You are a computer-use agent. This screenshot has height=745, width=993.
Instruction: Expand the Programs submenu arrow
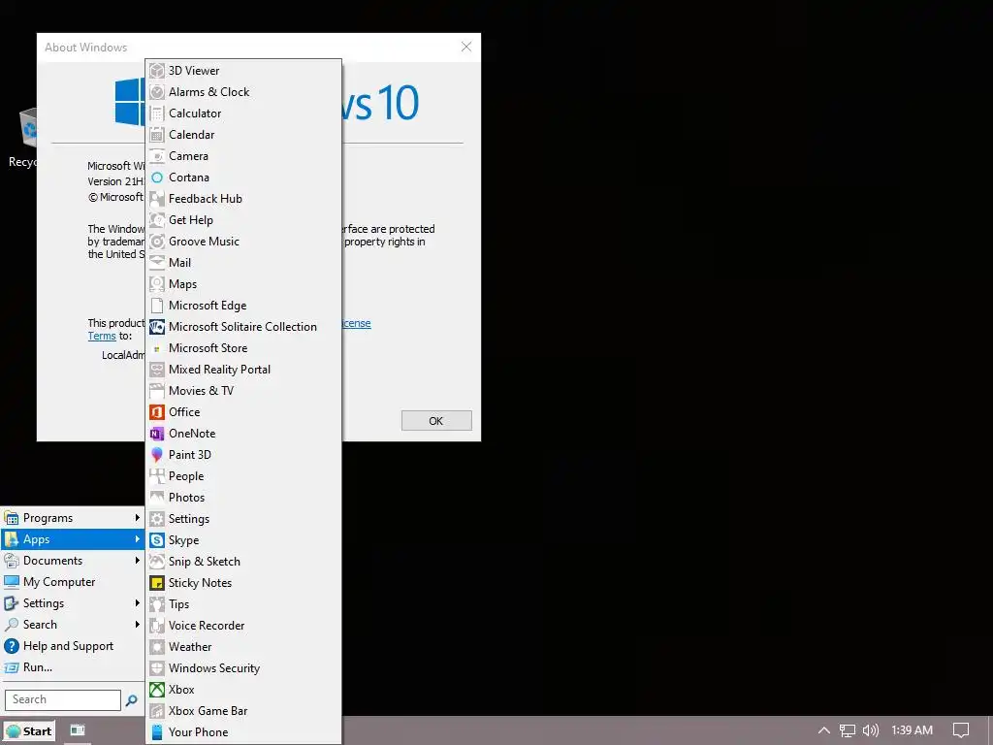137,518
